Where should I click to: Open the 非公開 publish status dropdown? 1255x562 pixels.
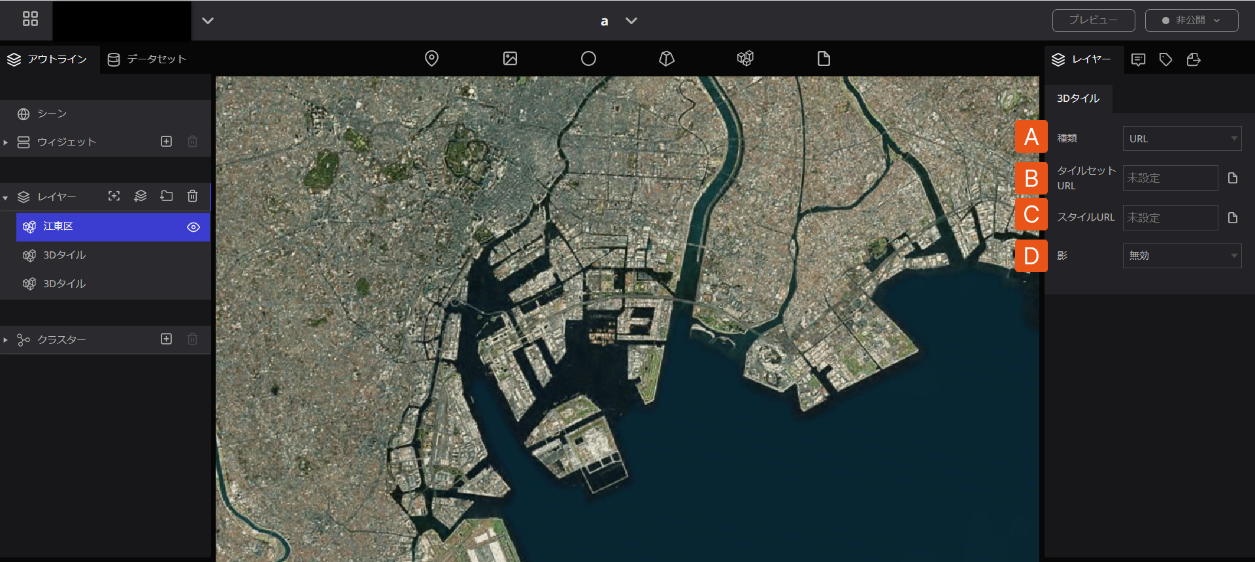tap(1192, 20)
